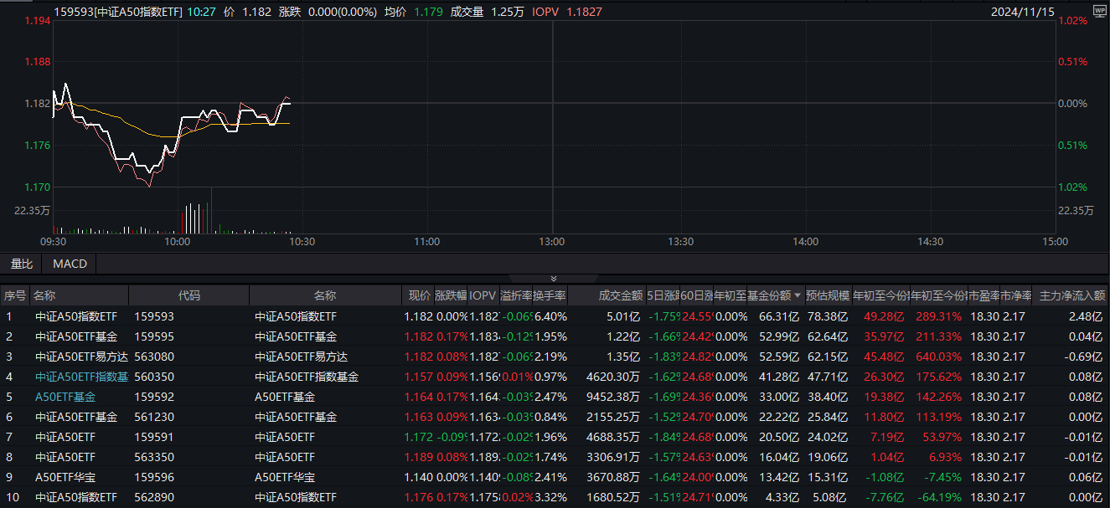The image size is (1110, 508).
Task: Switch to the 量比 indicator tab
Action: coord(22,264)
